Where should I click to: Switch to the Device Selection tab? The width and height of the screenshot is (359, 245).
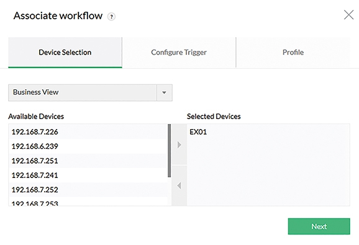(65, 52)
